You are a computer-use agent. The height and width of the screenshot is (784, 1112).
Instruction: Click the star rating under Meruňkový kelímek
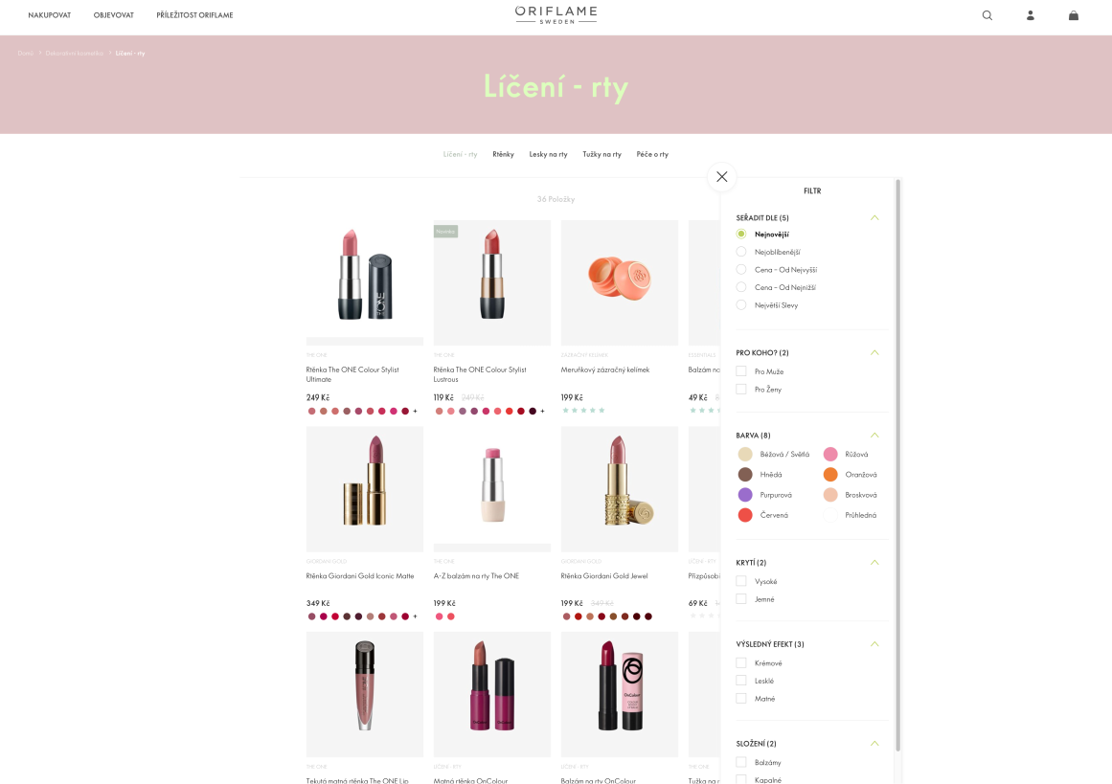point(583,411)
